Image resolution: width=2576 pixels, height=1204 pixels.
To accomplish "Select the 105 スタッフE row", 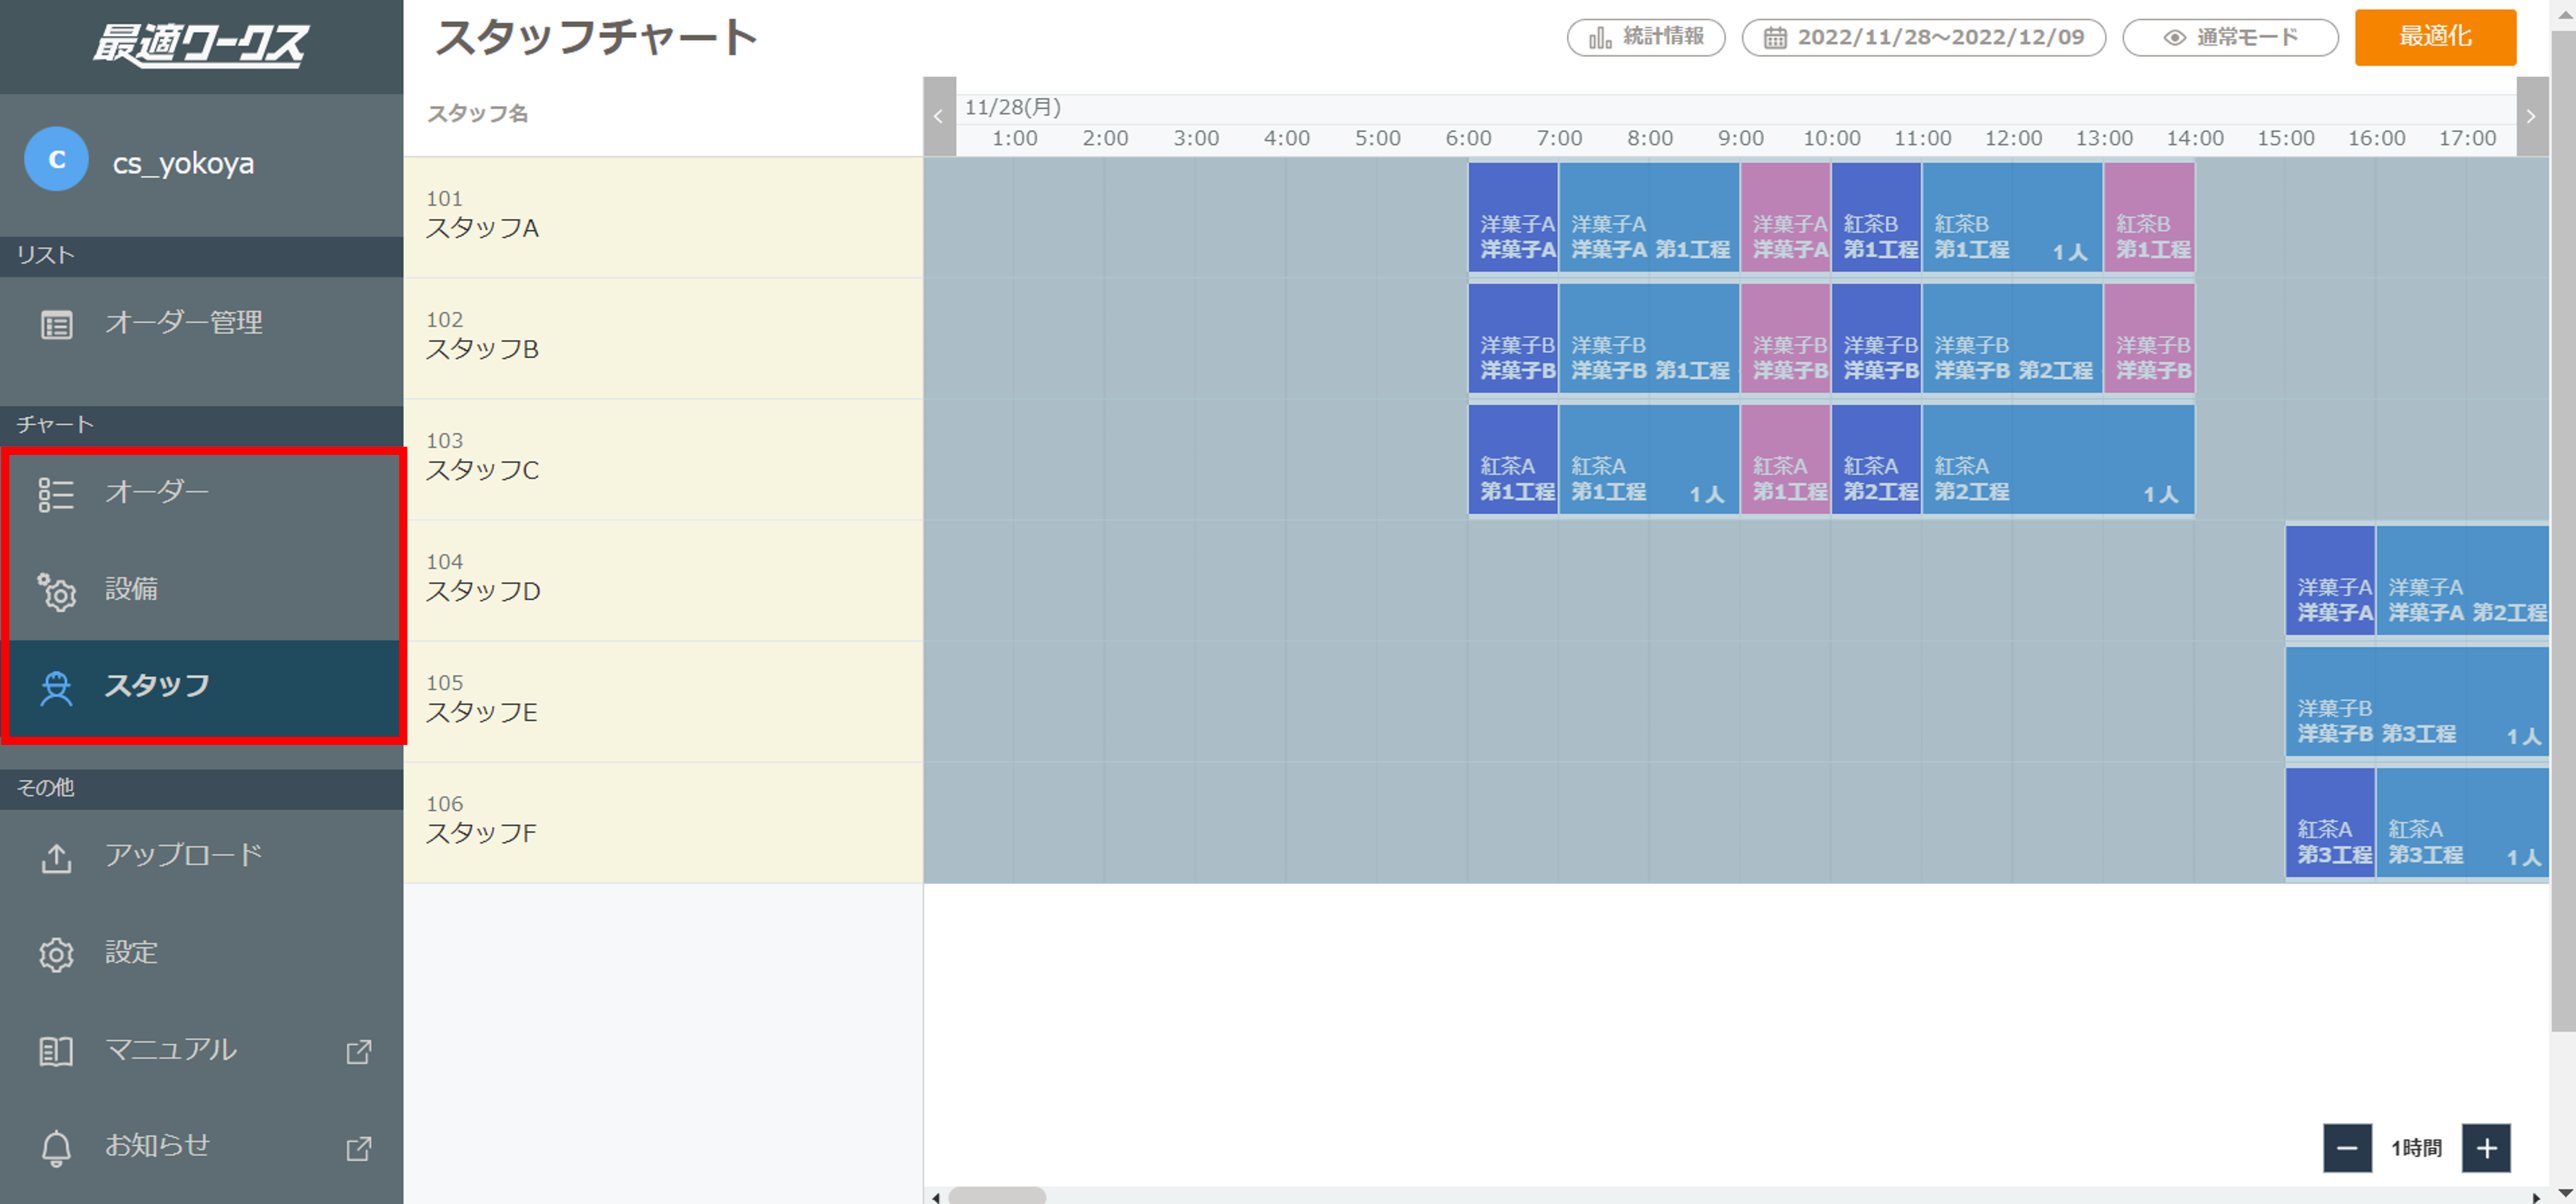I will click(x=663, y=701).
